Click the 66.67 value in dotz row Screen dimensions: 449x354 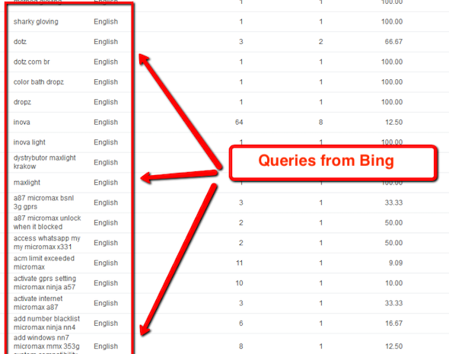click(393, 42)
